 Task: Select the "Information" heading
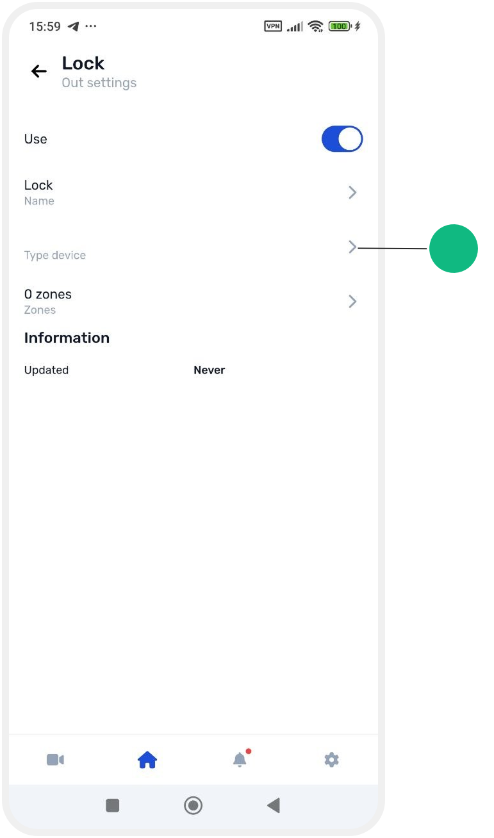[67, 338]
